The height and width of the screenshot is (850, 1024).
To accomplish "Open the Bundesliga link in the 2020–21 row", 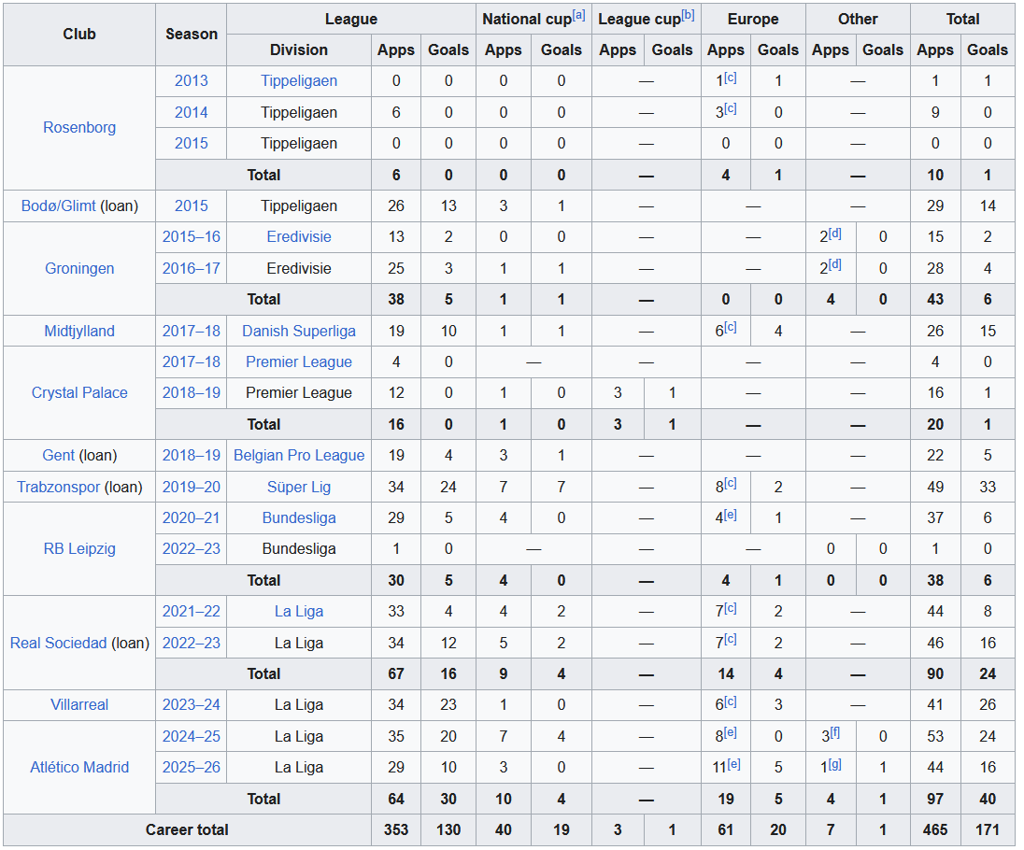I will (x=298, y=518).
